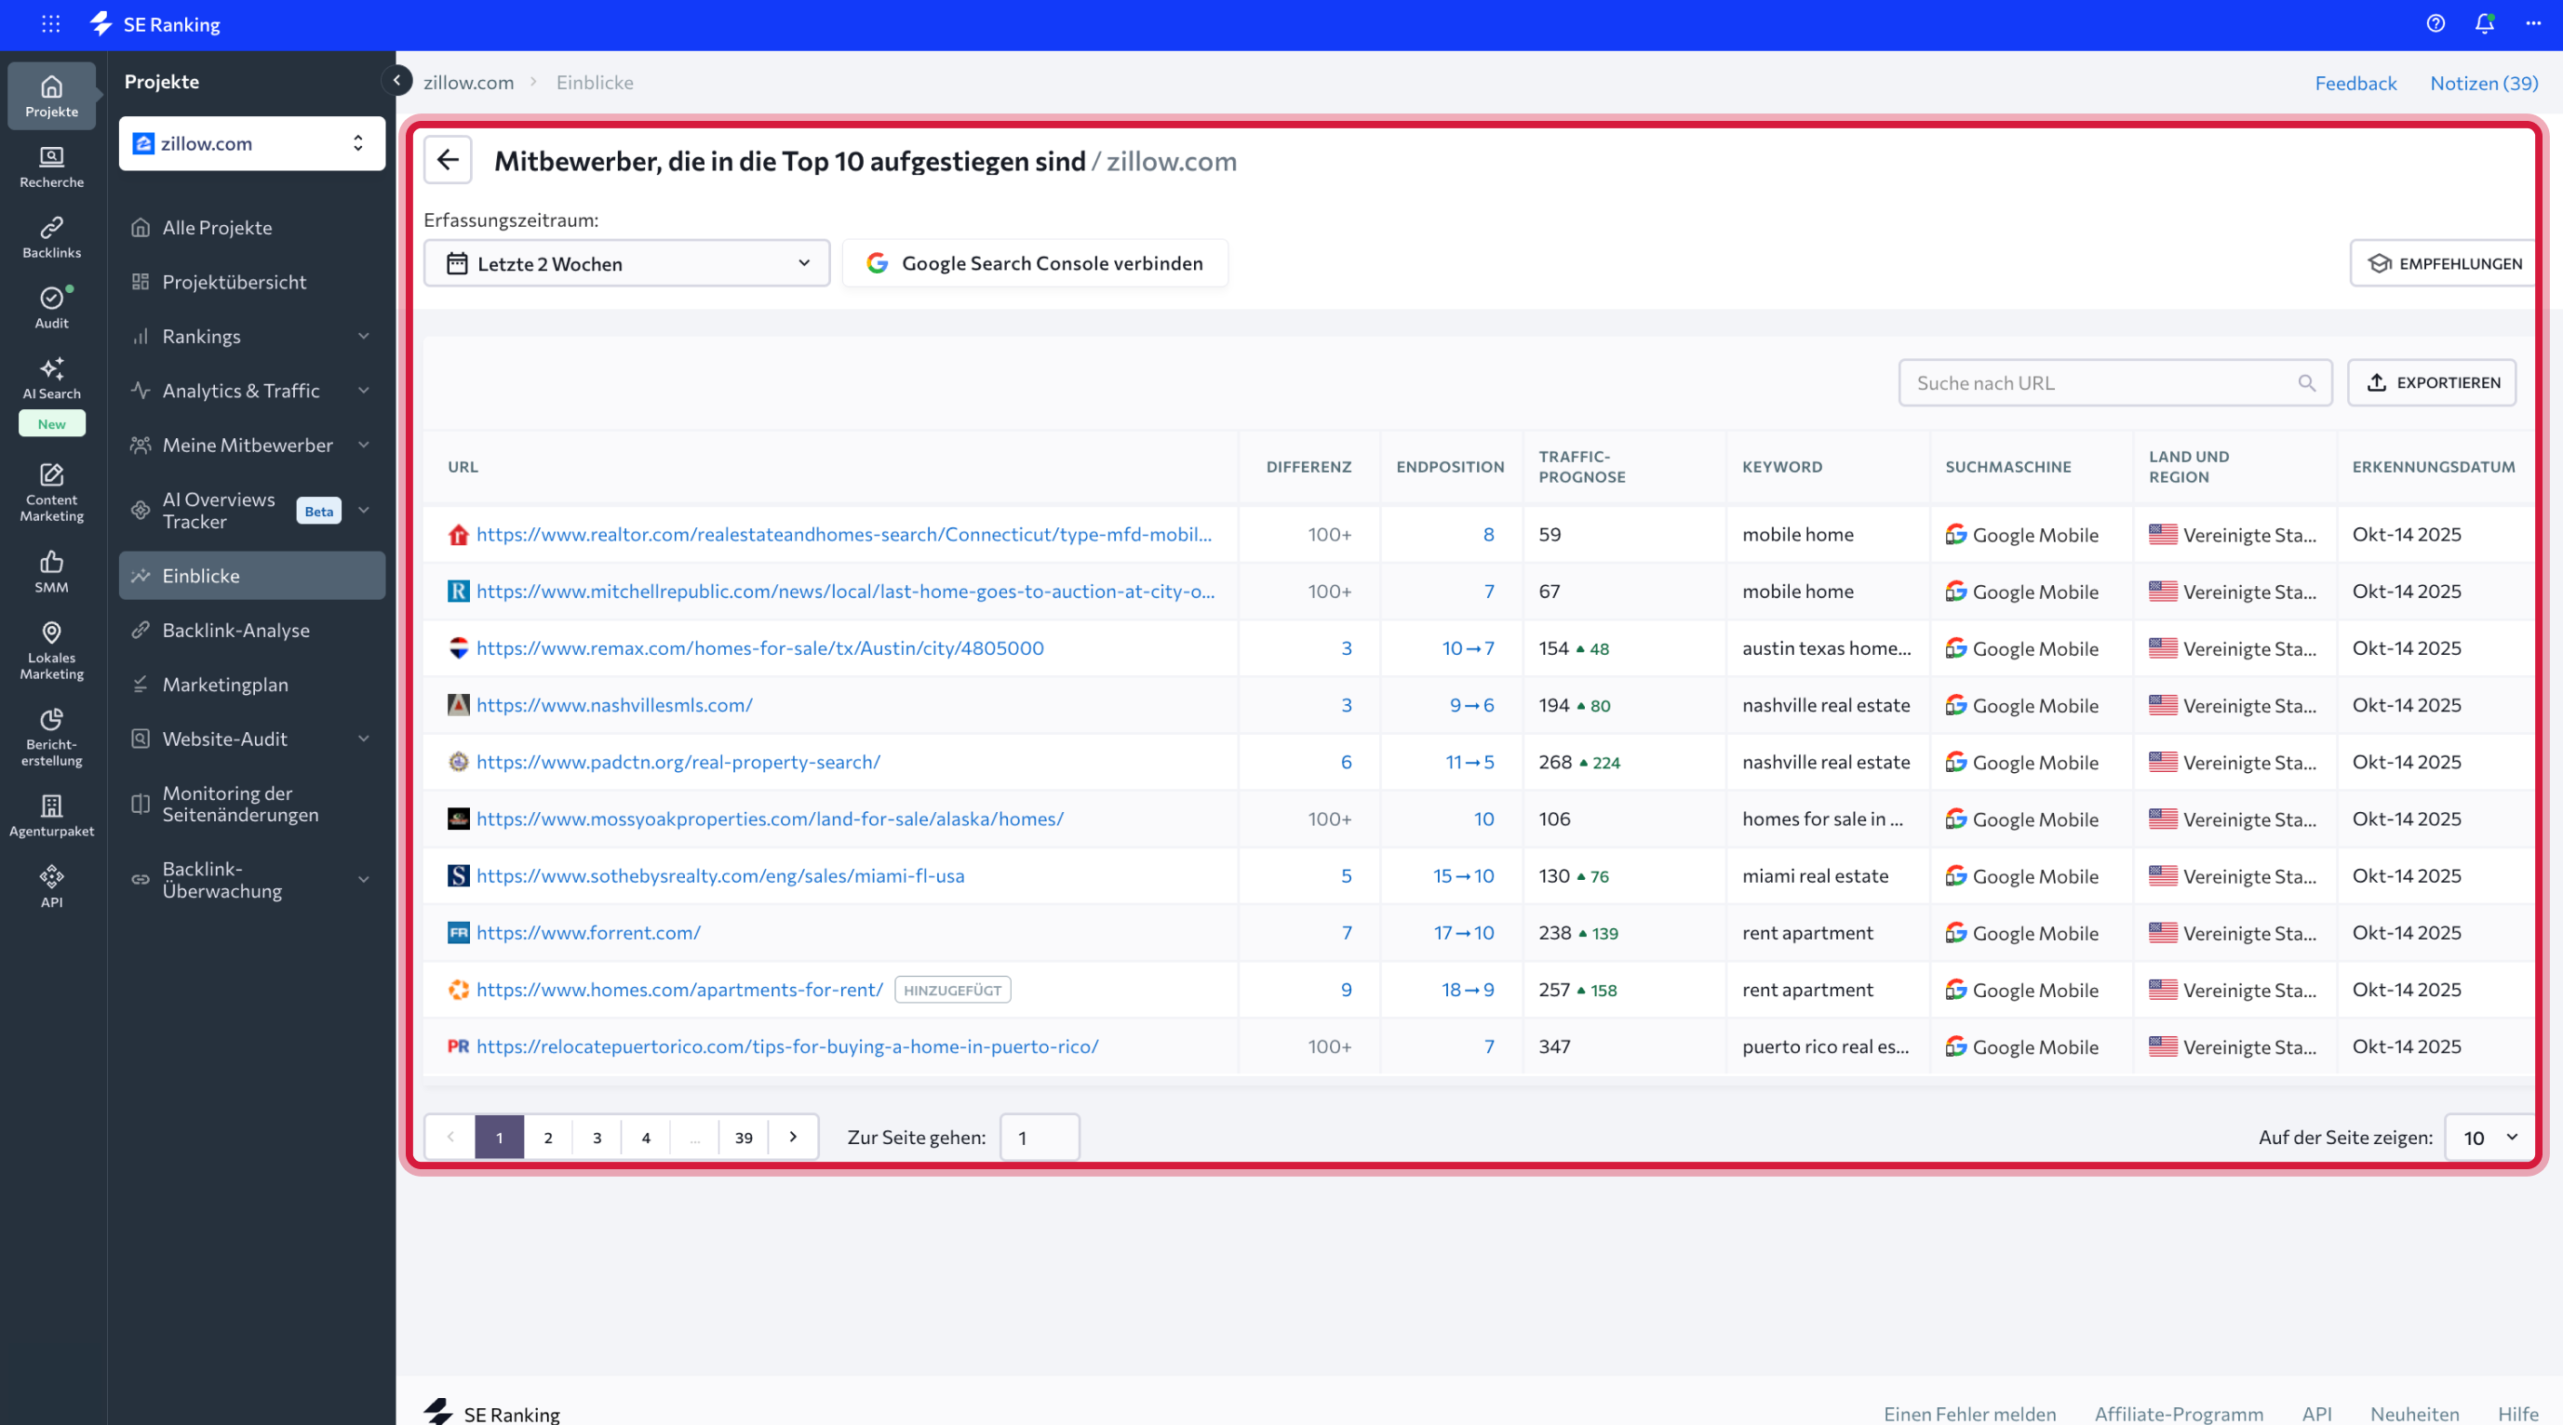Select Marketingplan in the project menu

pyautogui.click(x=225, y=685)
